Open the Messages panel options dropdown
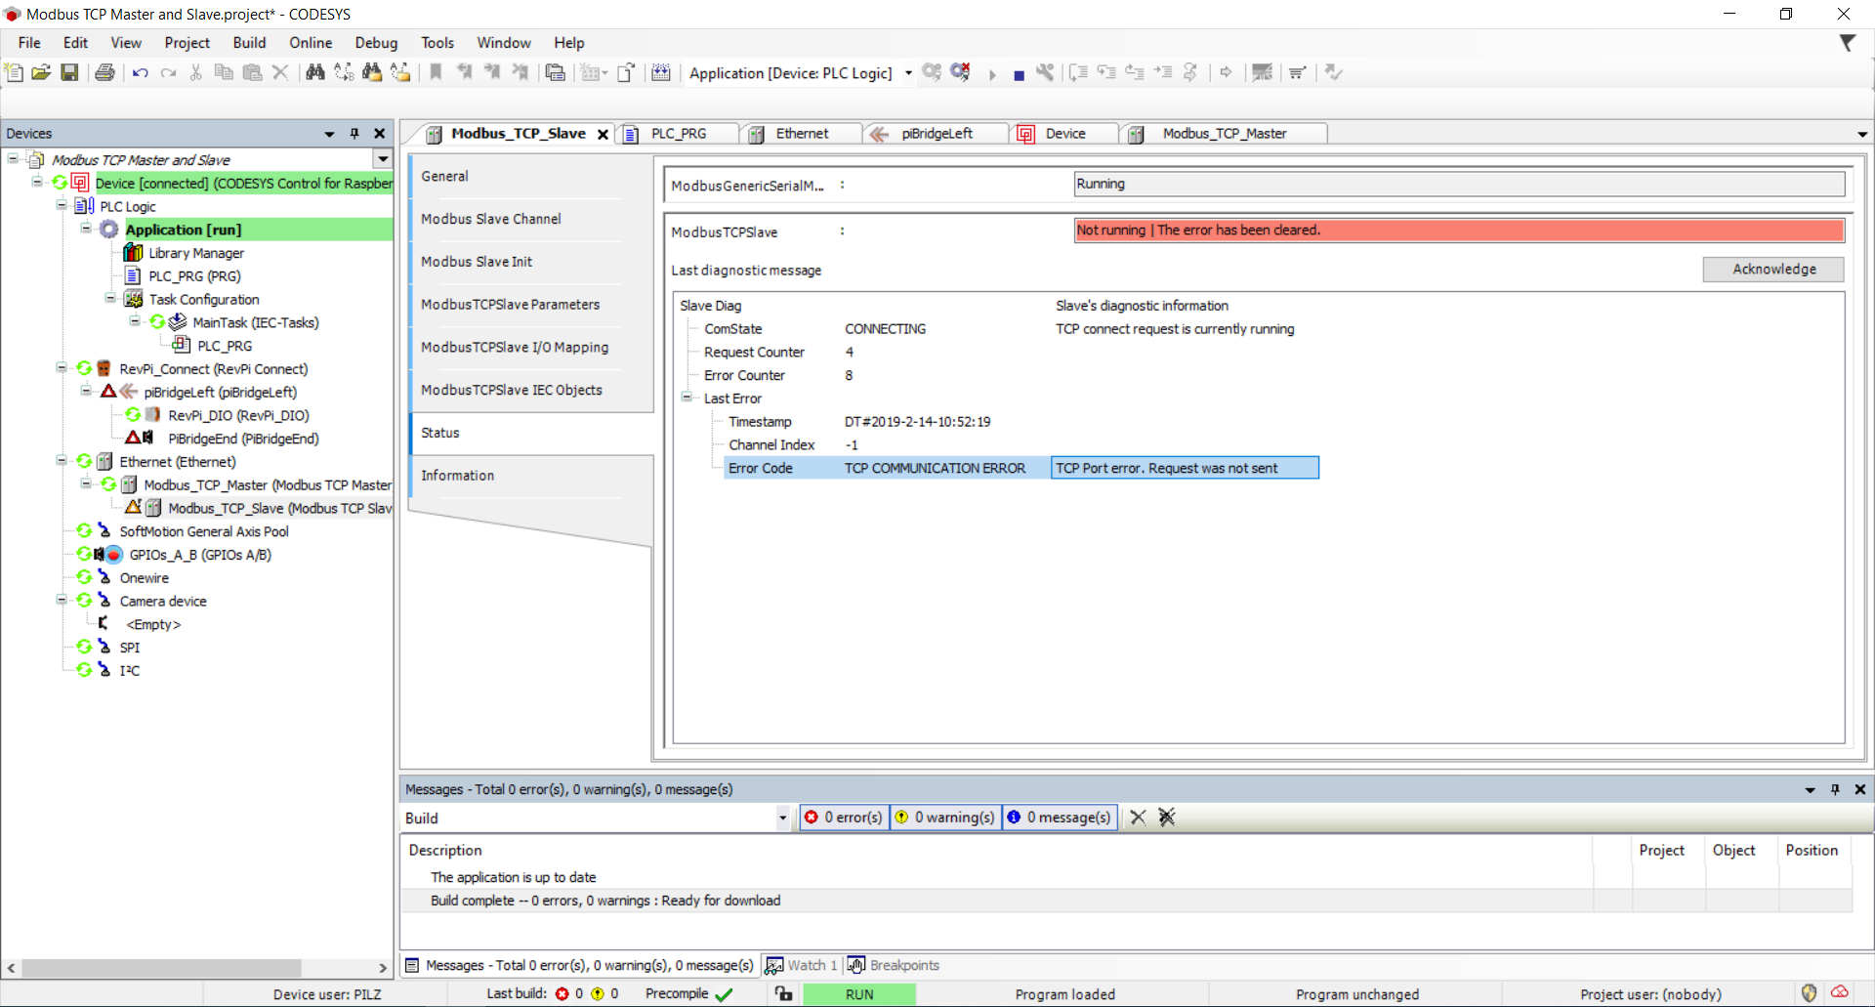The height and width of the screenshot is (1007, 1875). pos(1810,789)
